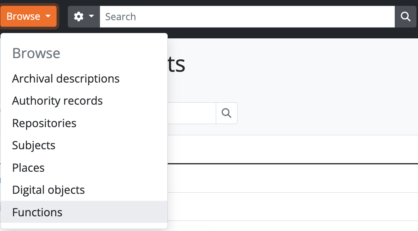Viewport: 418px width, 231px height.
Task: Click the partially hidden page title text
Action: click(177, 65)
